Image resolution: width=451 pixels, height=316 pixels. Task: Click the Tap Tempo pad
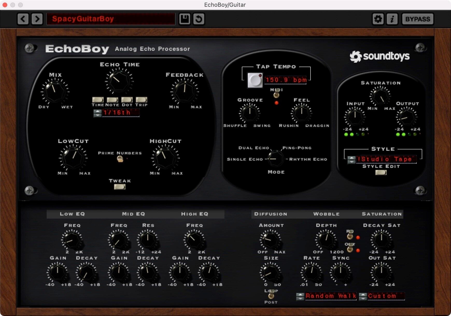pos(255,80)
